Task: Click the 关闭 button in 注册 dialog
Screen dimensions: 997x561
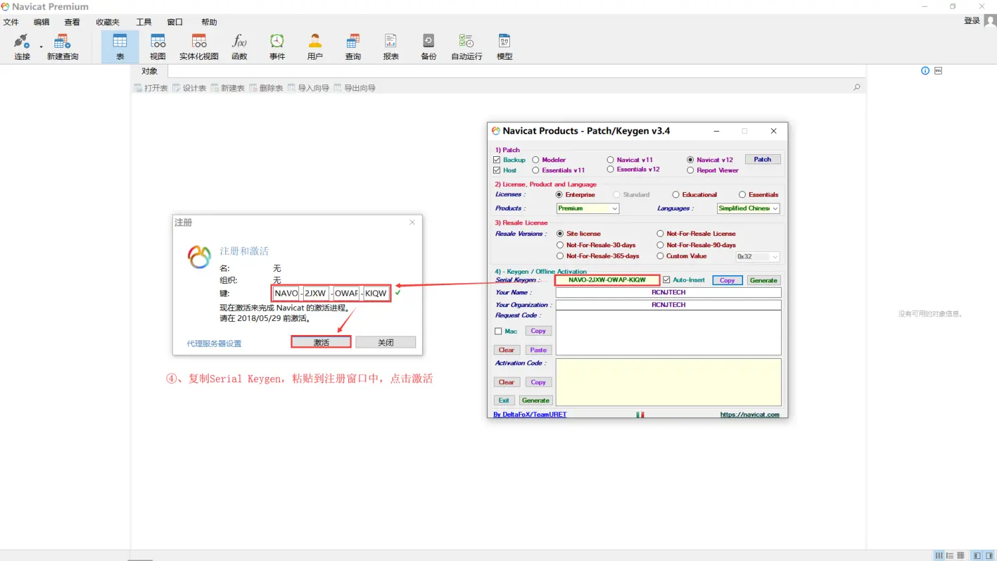Action: pyautogui.click(x=386, y=342)
